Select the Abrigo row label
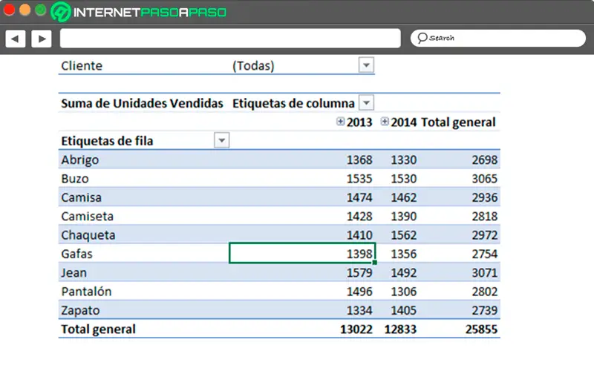594x371 pixels. coord(80,160)
